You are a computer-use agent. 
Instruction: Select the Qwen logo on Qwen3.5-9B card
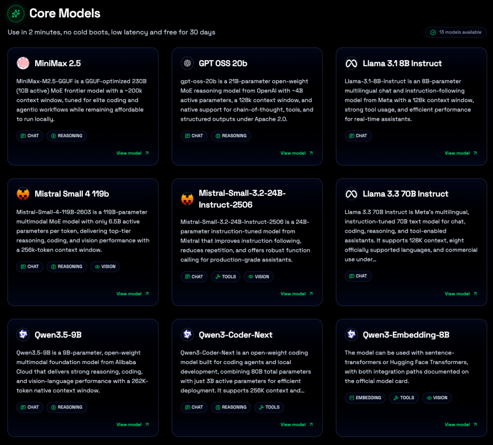coord(23,334)
